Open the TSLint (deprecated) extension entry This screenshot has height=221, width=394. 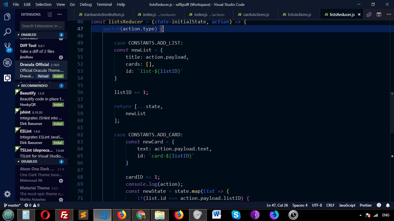[41, 153]
